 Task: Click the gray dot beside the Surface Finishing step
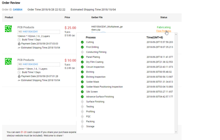tap(82, 102)
